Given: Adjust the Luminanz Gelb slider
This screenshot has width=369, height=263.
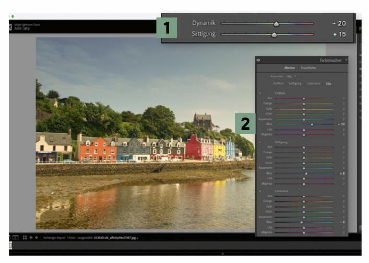Looking at the screenshot, I should click(x=304, y=207).
